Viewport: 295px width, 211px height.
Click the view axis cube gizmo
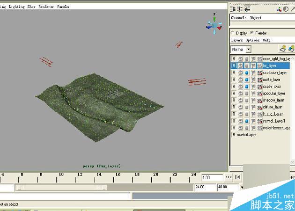tap(214, 25)
